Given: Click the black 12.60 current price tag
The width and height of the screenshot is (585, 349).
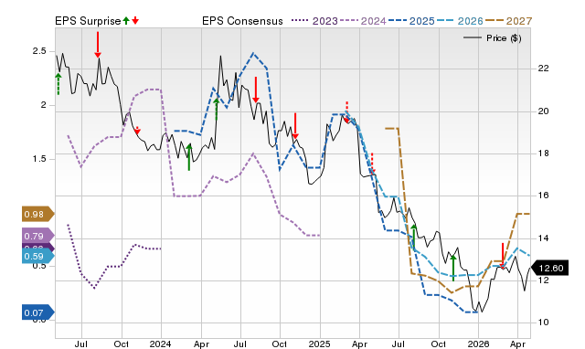Looking at the screenshot, I should pyautogui.click(x=549, y=268).
